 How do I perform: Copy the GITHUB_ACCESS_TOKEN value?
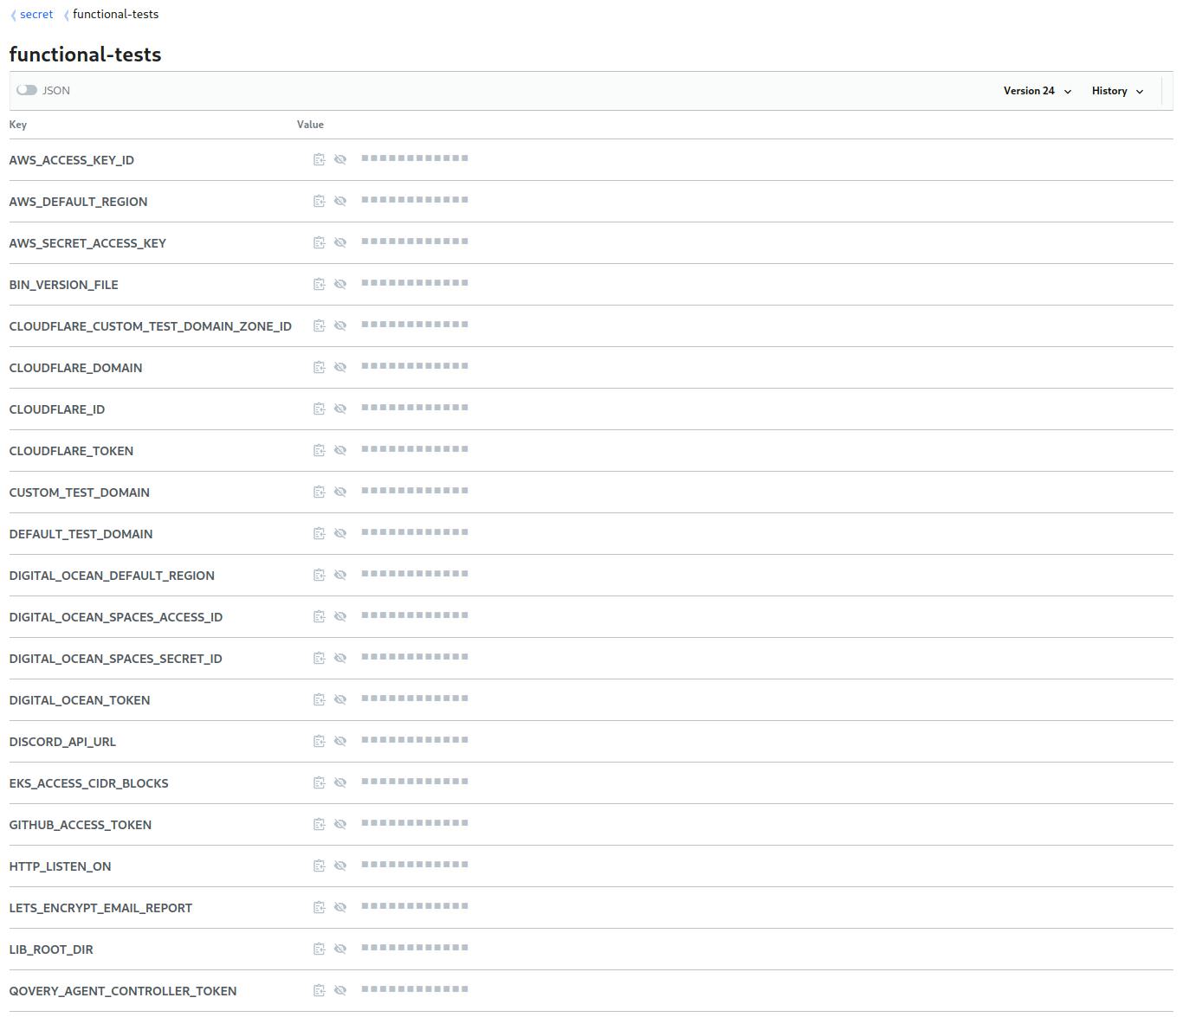point(319,824)
